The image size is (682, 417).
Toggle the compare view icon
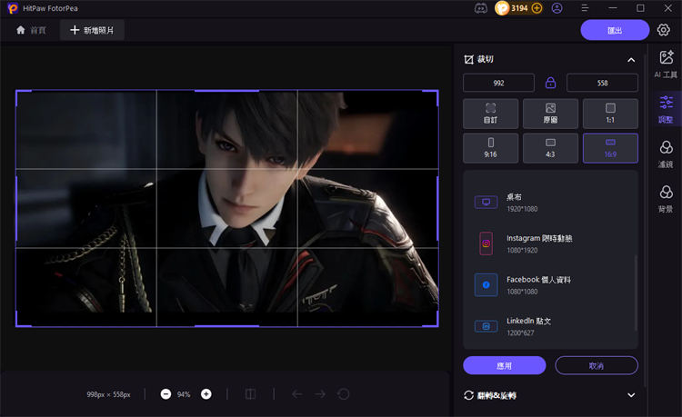point(251,394)
